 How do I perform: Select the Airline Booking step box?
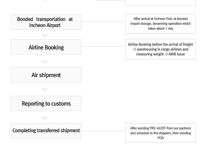click(x=46, y=47)
